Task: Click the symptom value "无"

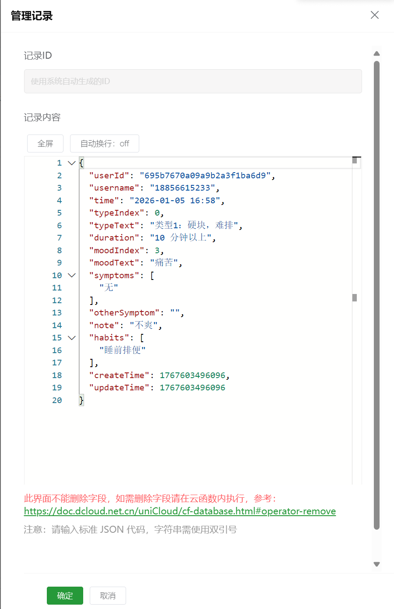Action: pos(109,287)
